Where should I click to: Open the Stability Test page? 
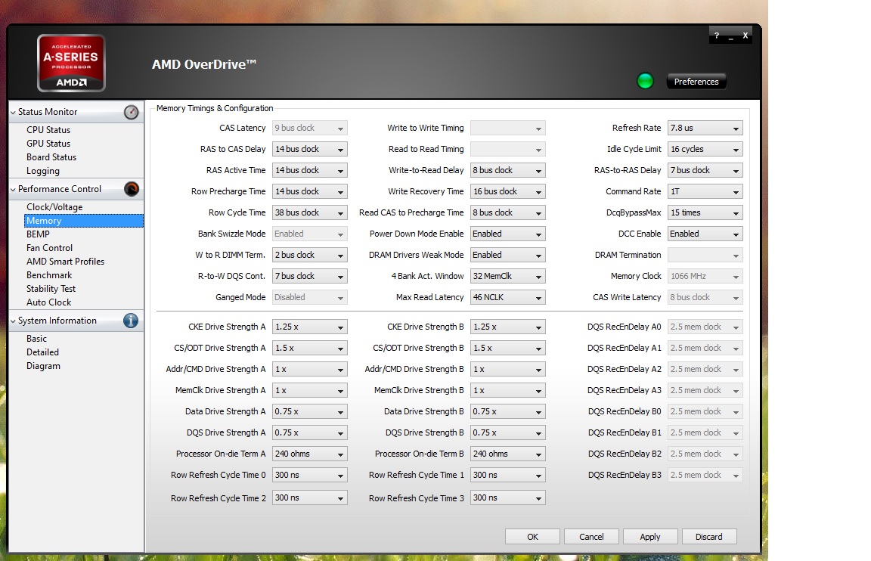(x=51, y=289)
